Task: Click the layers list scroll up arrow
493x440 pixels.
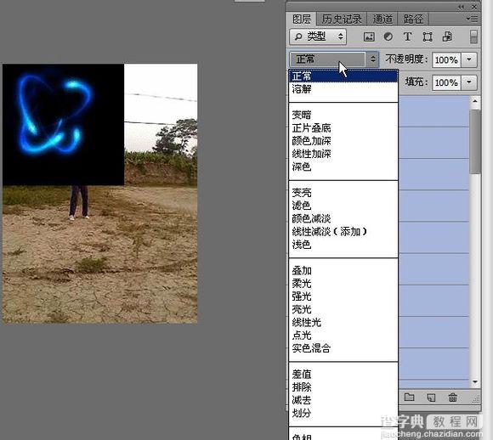Action: (475, 102)
